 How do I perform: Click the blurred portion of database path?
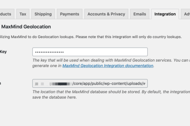pyautogui.click(x=53, y=84)
